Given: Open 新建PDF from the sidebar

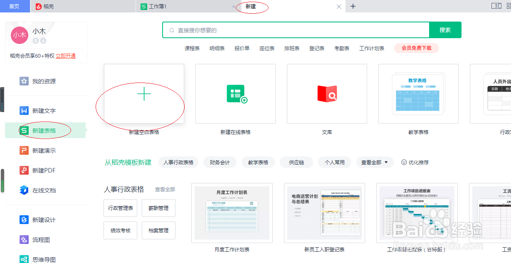Looking at the screenshot, I should pyautogui.click(x=43, y=170).
